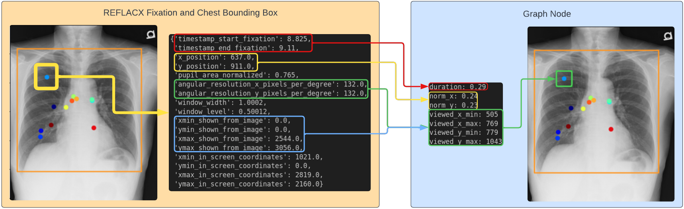This screenshot has width=684, height=209.
Task: Click the line 'timestamp_end_fixation': 9.11
Action: pos(236,48)
